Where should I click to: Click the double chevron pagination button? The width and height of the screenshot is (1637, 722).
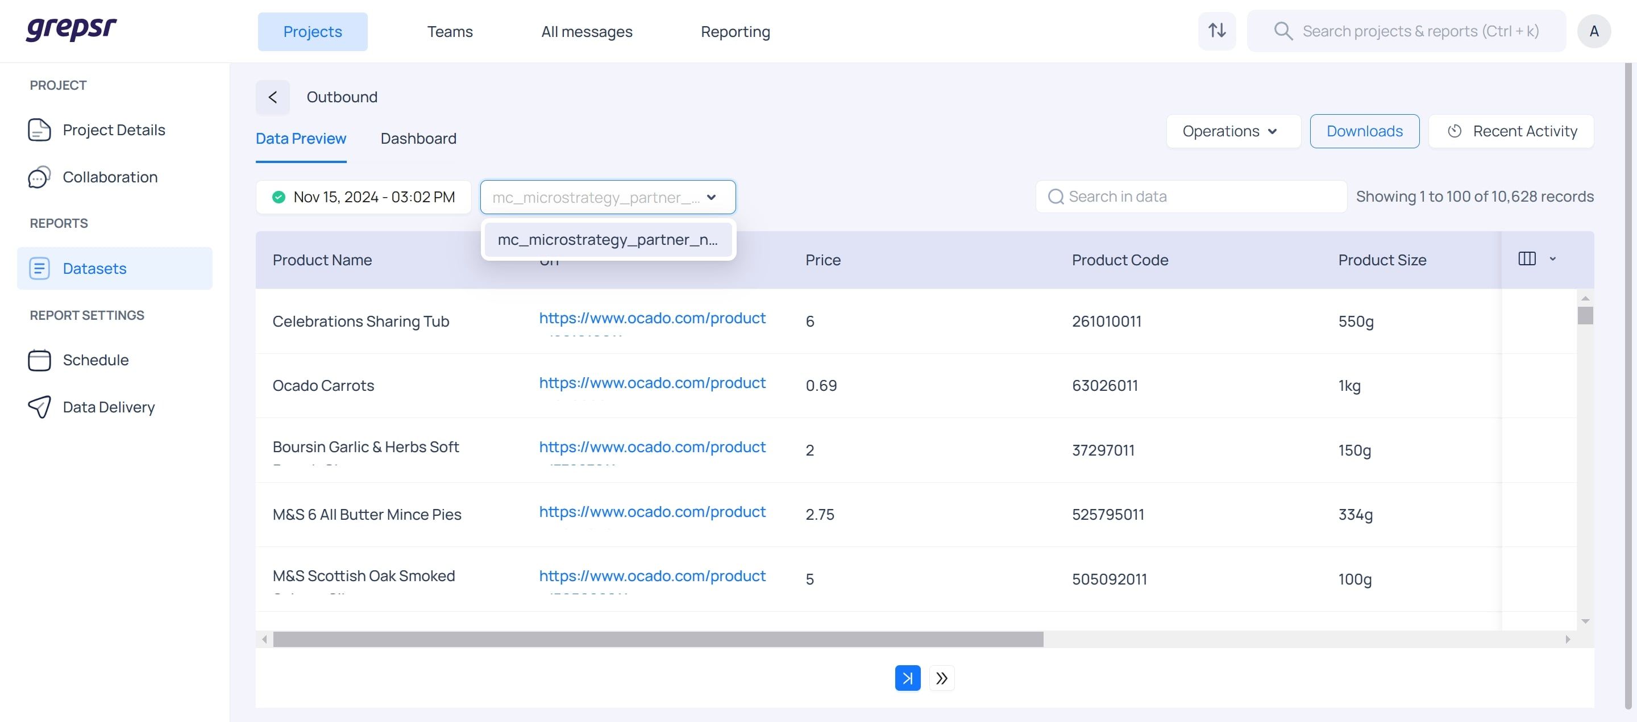[942, 678]
